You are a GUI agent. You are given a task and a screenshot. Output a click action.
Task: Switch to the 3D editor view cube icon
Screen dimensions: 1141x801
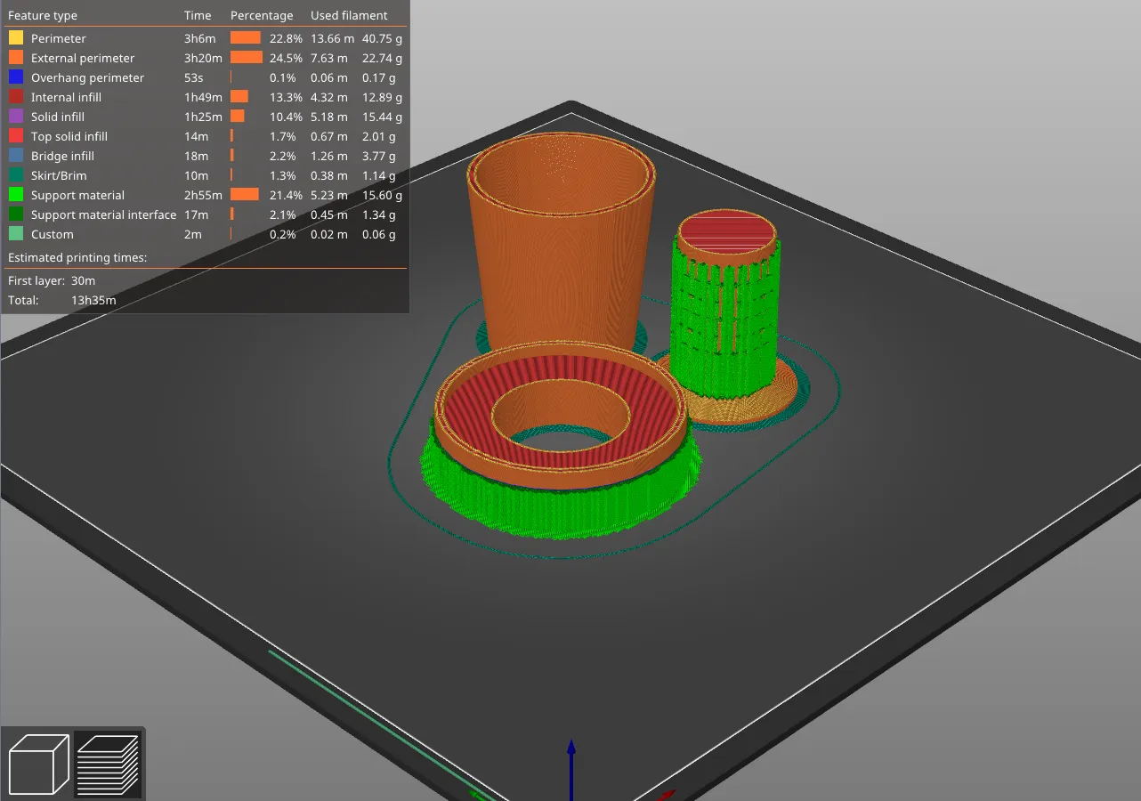click(x=38, y=765)
